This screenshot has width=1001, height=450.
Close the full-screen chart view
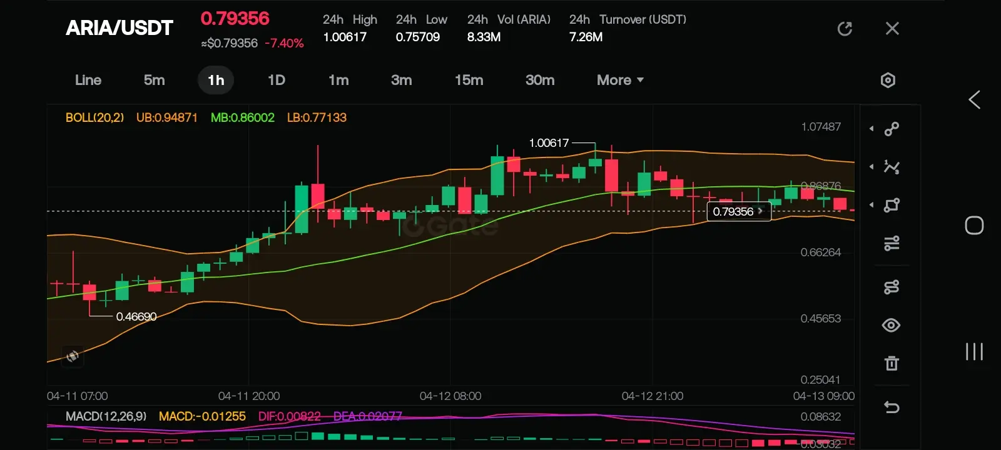point(892,29)
